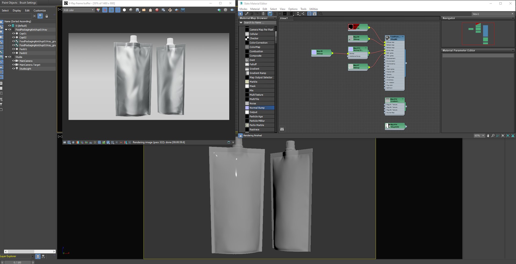
Task: Toggle Parameter Editor panel icon in Slate toolbar
Action: (x=314, y=14)
